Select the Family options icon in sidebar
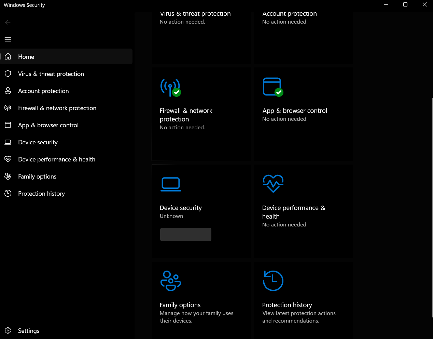433x339 pixels. (x=8, y=176)
